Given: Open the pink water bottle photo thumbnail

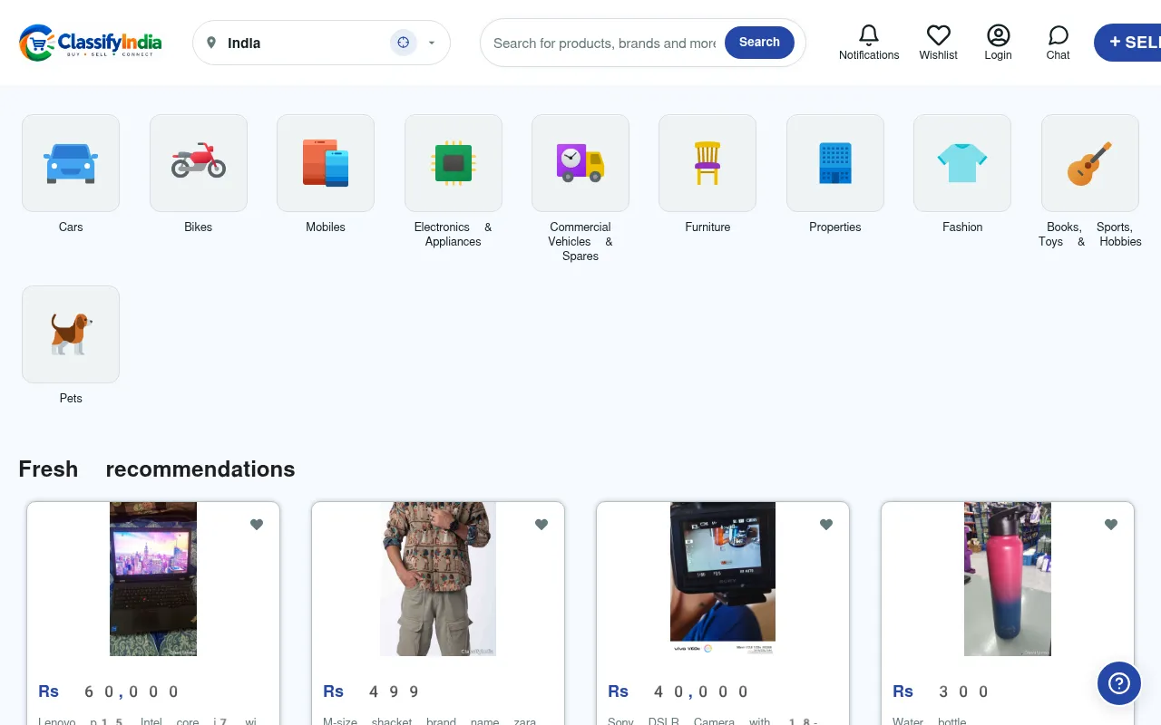Looking at the screenshot, I should [x=1008, y=579].
